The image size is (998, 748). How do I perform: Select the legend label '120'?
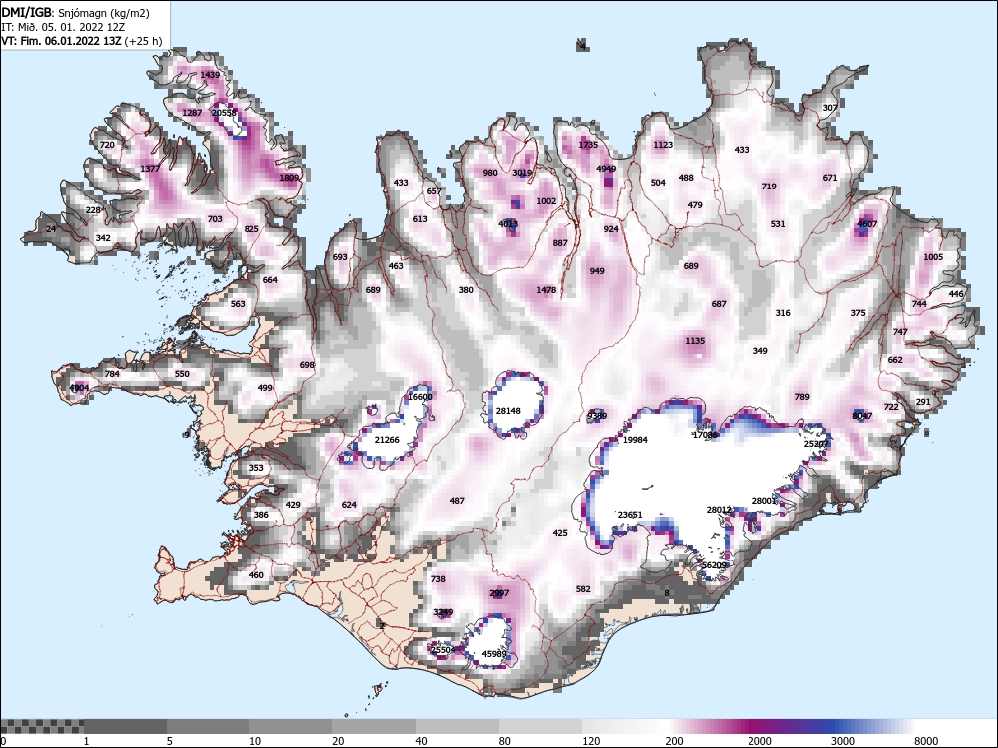[x=591, y=741]
